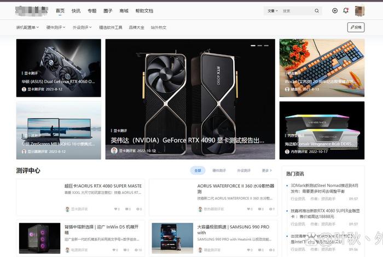
Task: Select the first carousel indicator dash
Action: (x=253, y=45)
